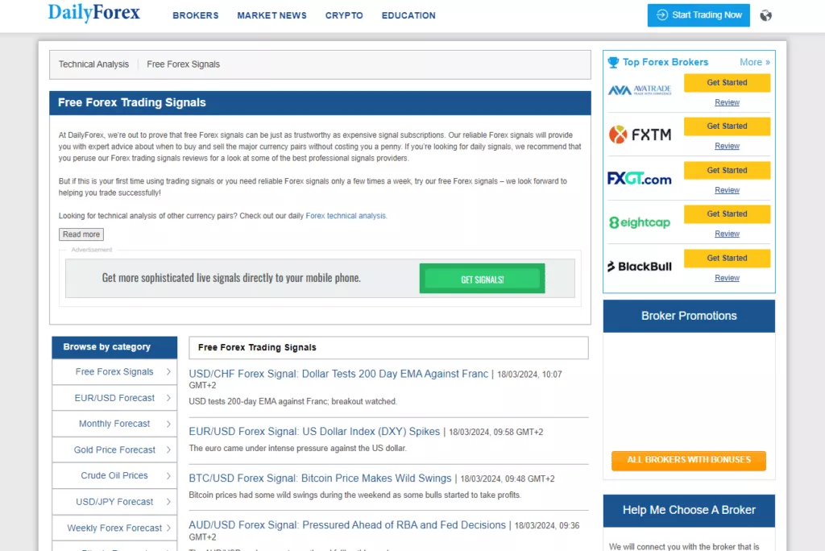
Task: Click 'The euro came under intense pressure' summary
Action: (297, 449)
